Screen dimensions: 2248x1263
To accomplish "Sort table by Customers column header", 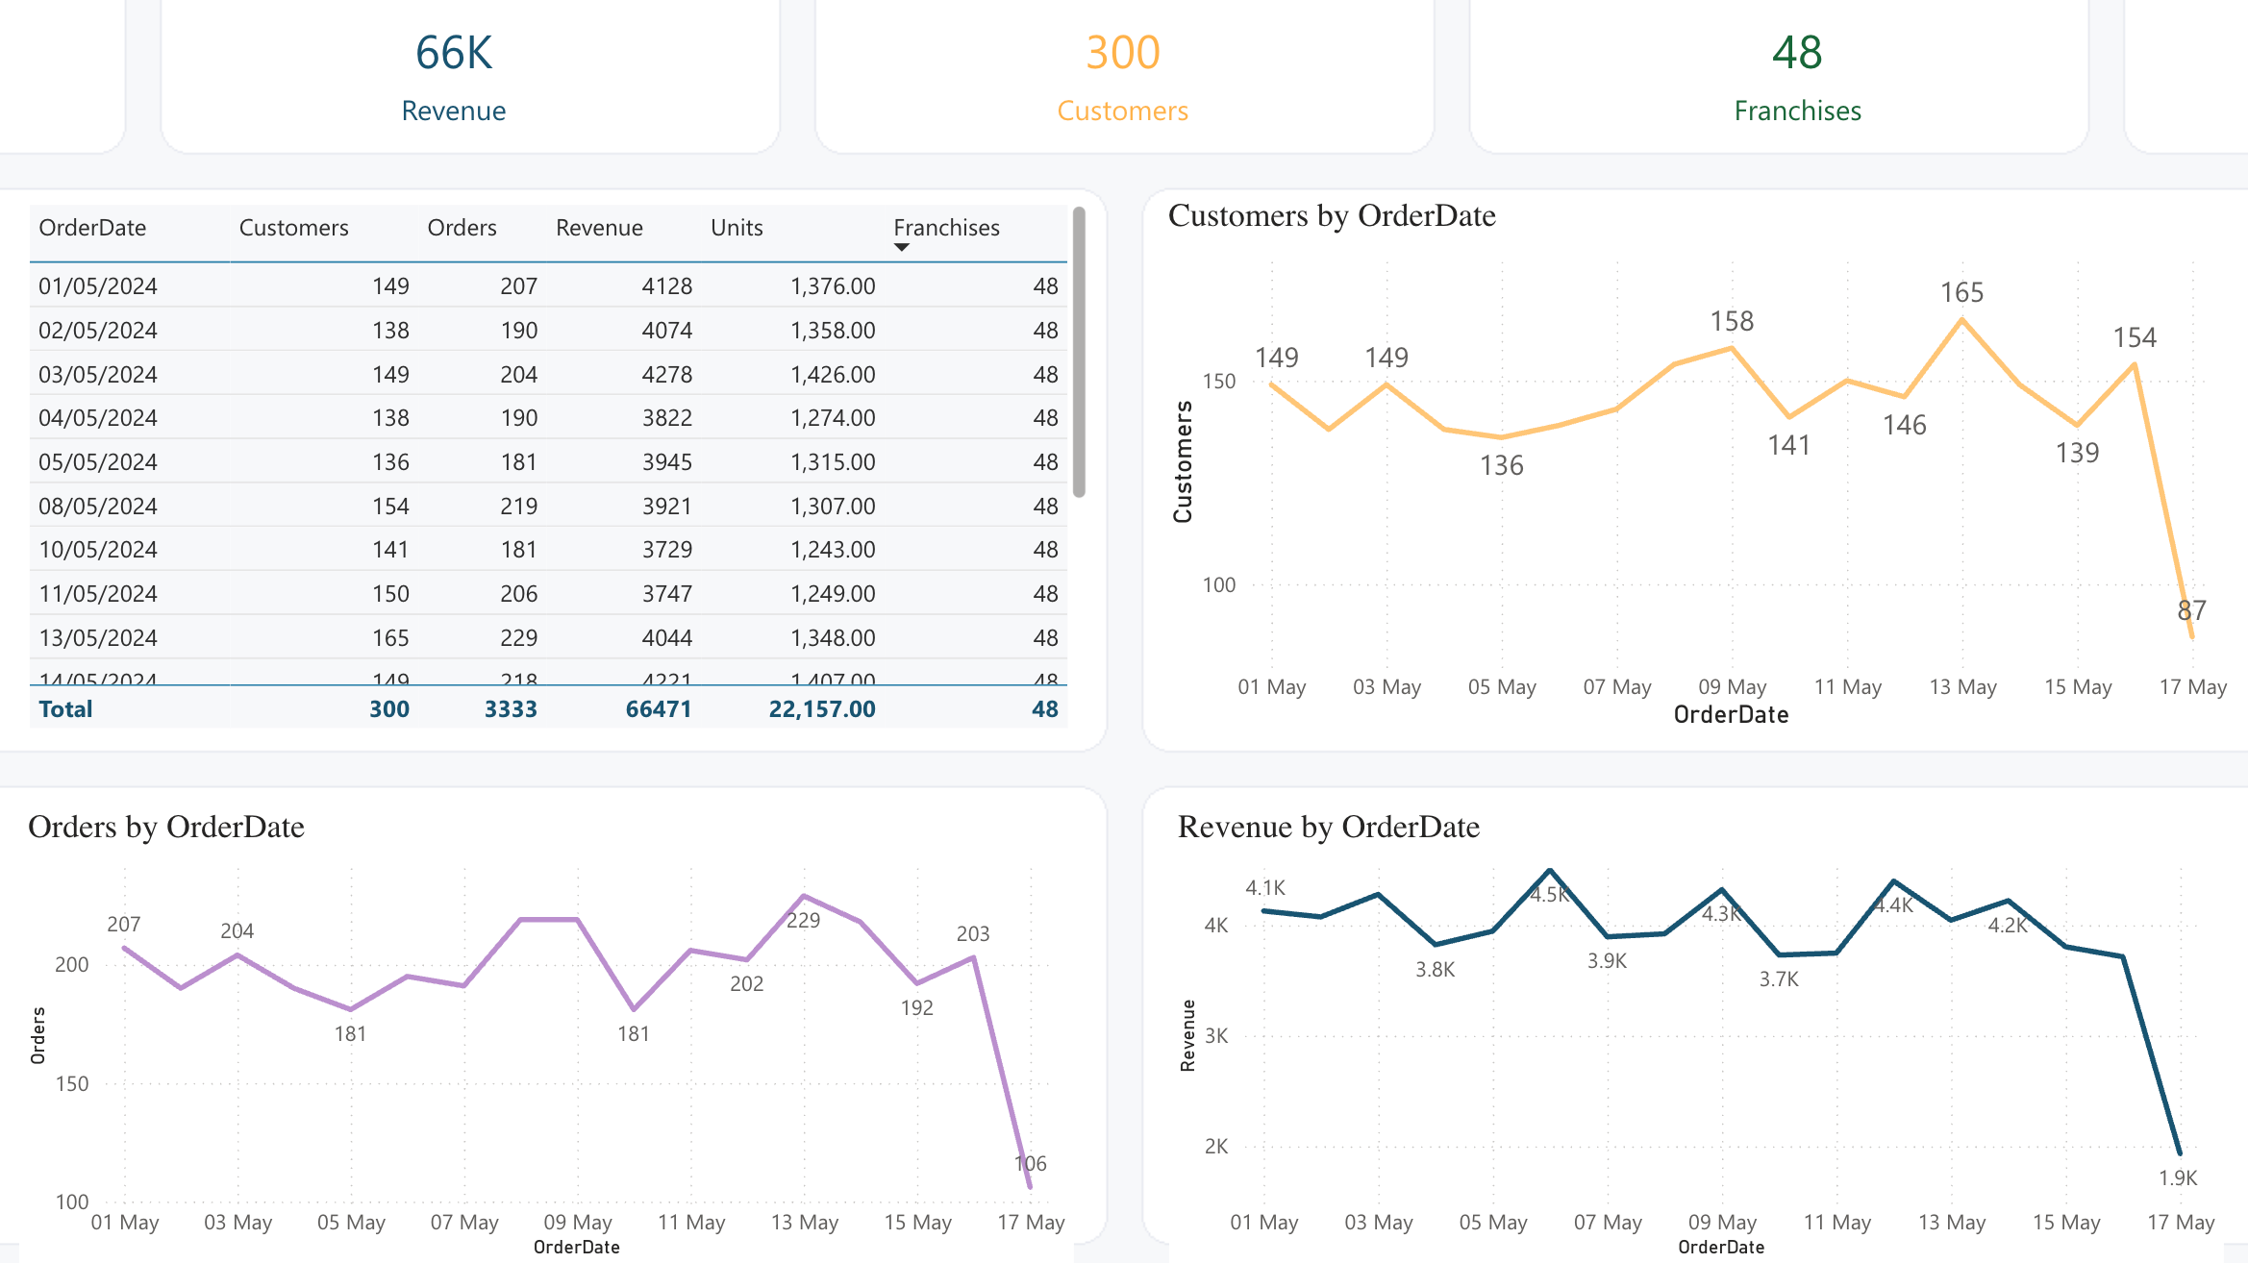I will (x=293, y=228).
